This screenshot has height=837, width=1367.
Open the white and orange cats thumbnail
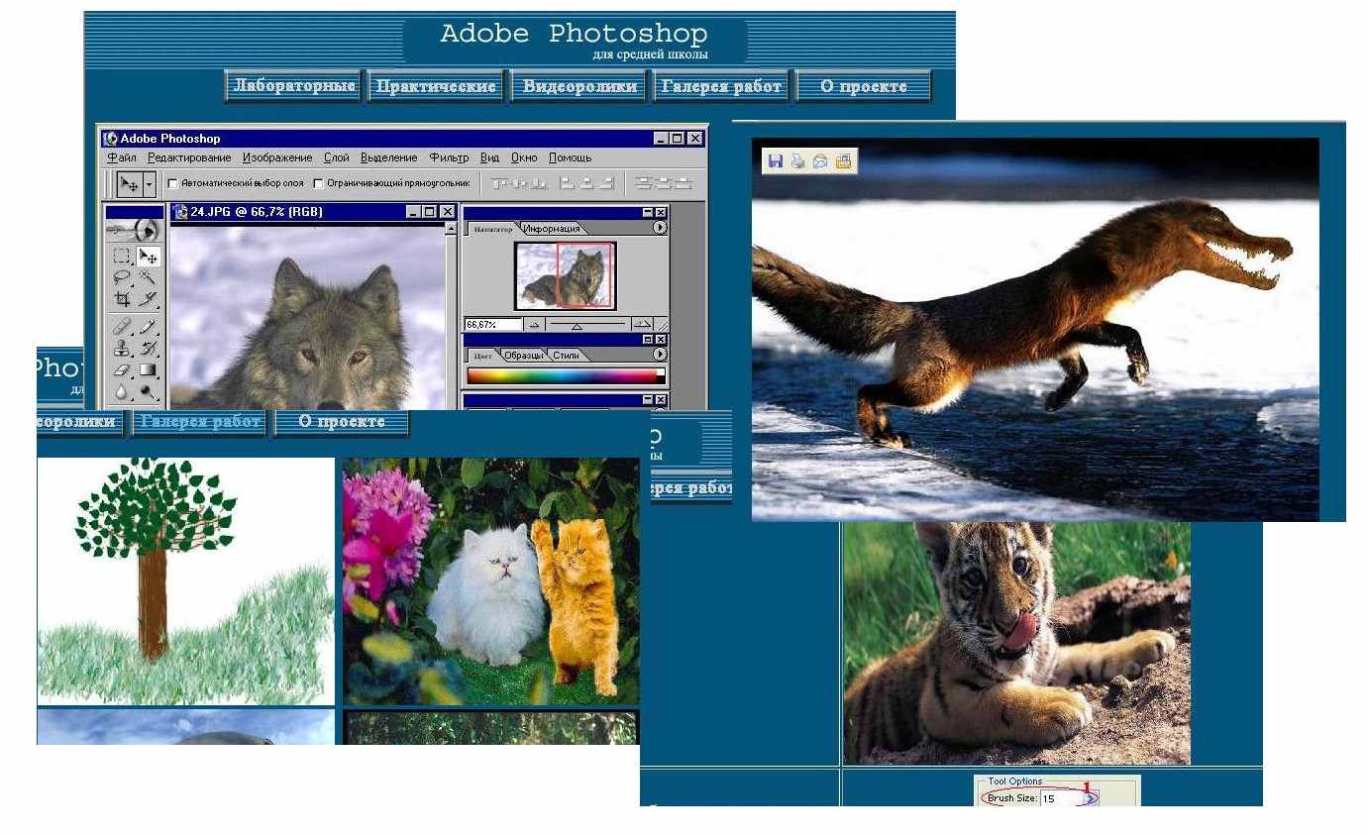pyautogui.click(x=490, y=580)
